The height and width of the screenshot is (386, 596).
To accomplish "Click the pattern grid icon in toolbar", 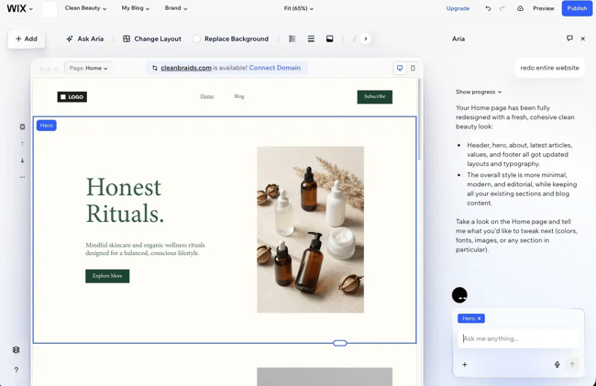I will click(x=292, y=39).
